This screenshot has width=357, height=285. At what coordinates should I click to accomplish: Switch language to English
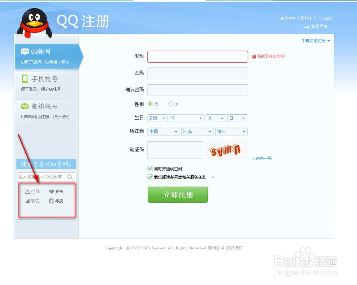click(x=327, y=18)
